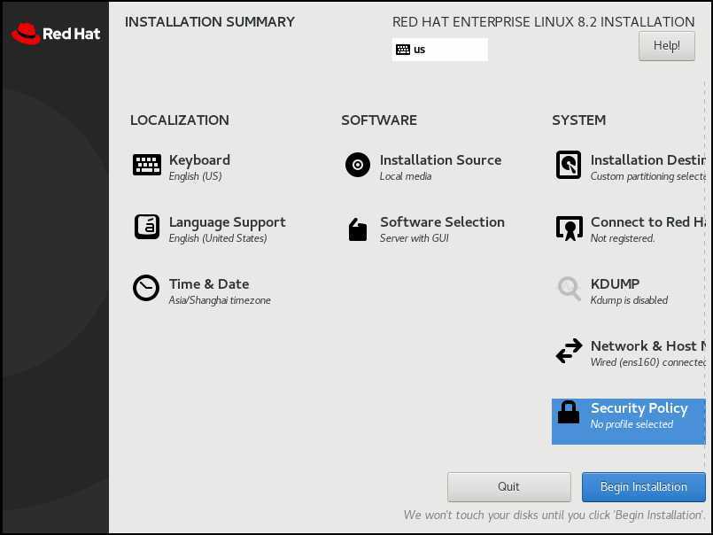Open the KDUMP title

point(615,283)
